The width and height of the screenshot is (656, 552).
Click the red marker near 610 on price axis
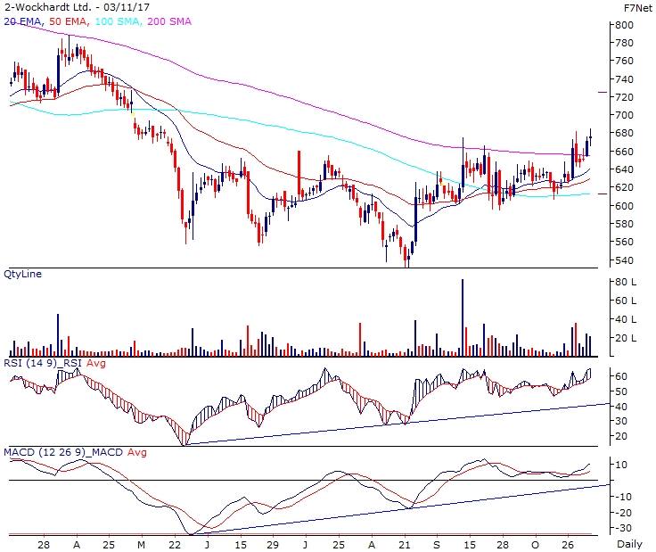pyautogui.click(x=603, y=193)
